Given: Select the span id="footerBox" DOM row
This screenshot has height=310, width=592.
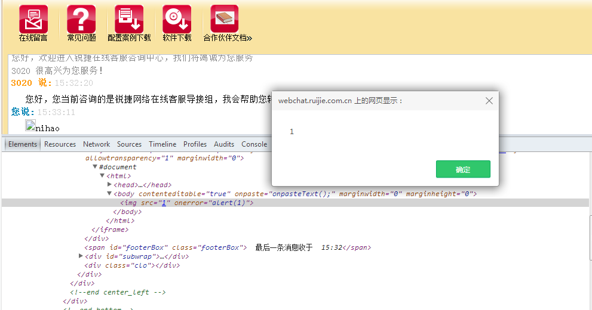Looking at the screenshot, I should 228,247.
